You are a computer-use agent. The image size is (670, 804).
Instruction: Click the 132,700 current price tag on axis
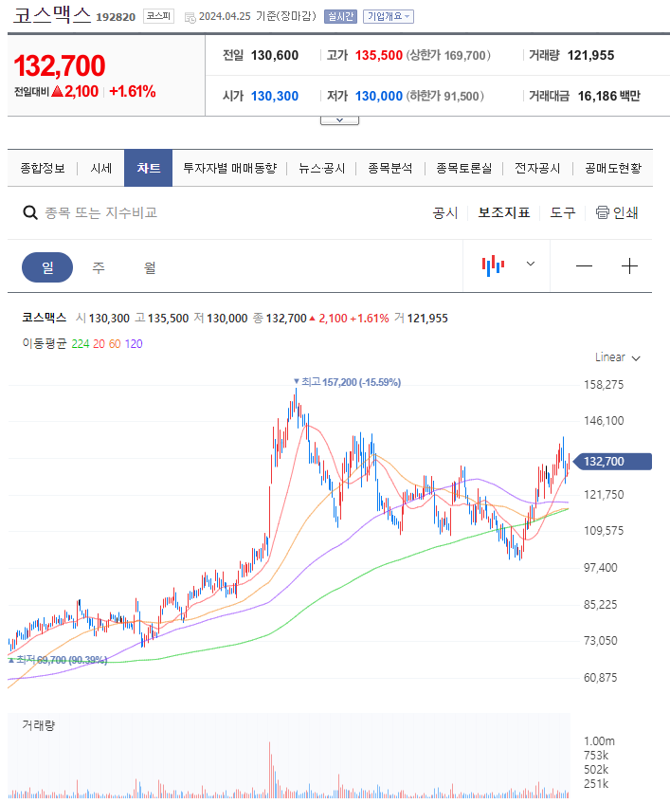(611, 462)
